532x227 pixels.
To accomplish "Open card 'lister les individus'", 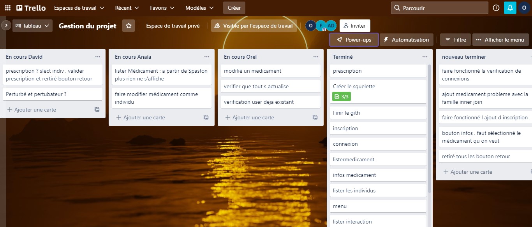I will 378,190.
